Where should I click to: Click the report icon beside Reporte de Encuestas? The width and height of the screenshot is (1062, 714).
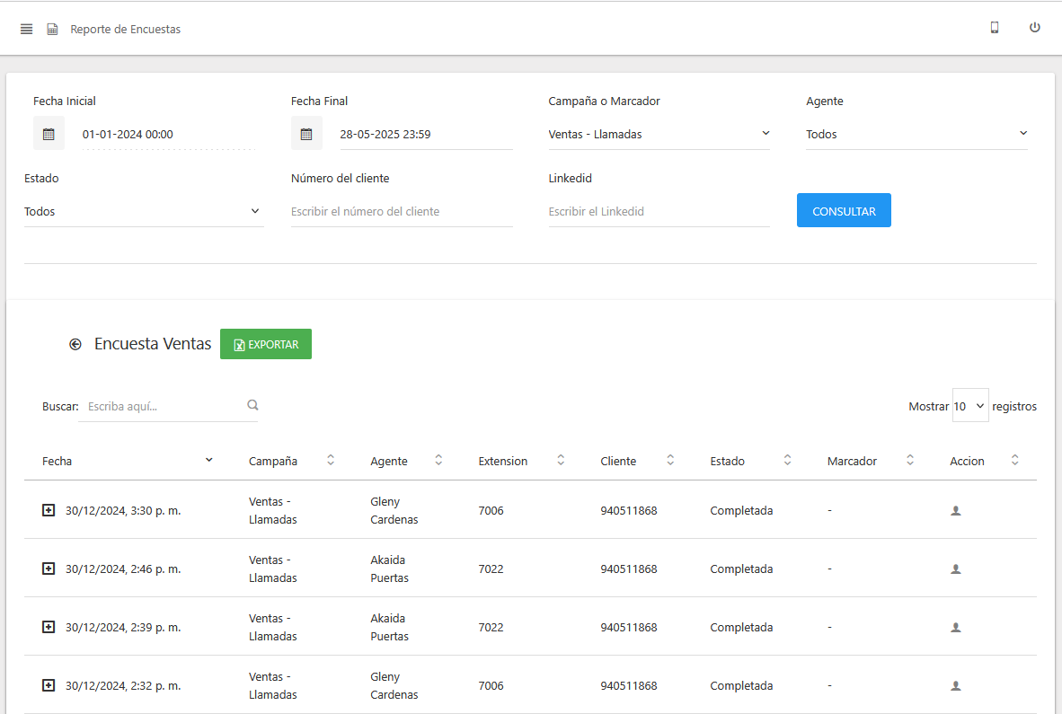click(52, 29)
